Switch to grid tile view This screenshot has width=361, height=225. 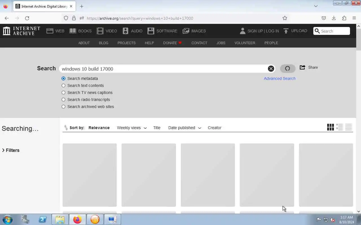330,127
